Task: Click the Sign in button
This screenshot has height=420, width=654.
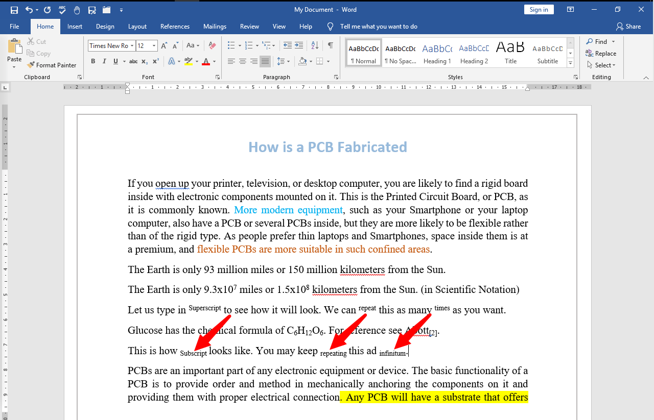Action: (539, 10)
